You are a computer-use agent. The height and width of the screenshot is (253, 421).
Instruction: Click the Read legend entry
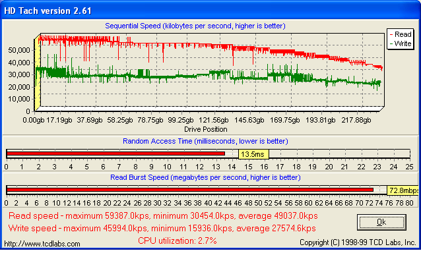[x=401, y=34]
